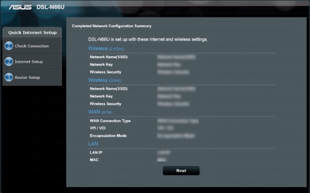Click the blurred MAC value
The image size is (310, 193).
pos(162,160)
